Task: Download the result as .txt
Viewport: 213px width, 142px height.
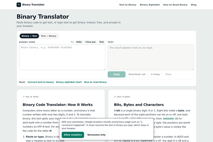Action: pos(137,74)
